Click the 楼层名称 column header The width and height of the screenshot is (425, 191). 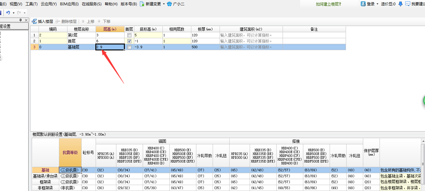pos(81,29)
